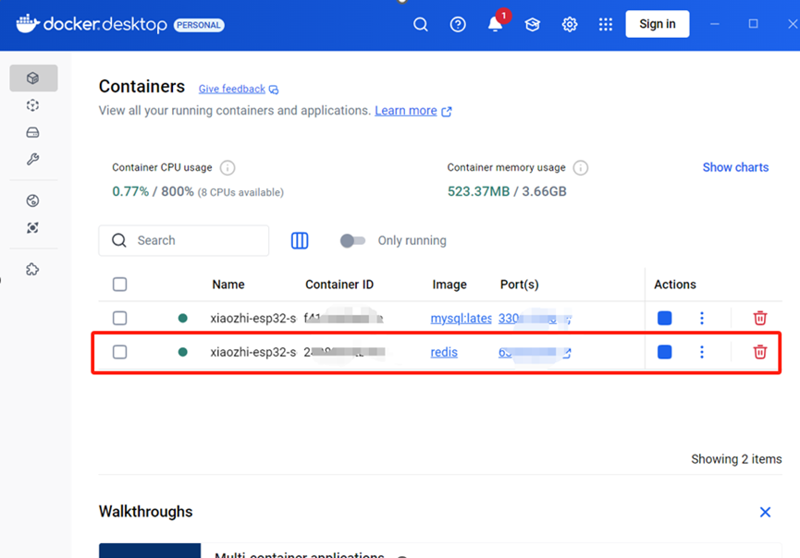Select the redis container row checkbox
The width and height of the screenshot is (800, 558).
119,352
